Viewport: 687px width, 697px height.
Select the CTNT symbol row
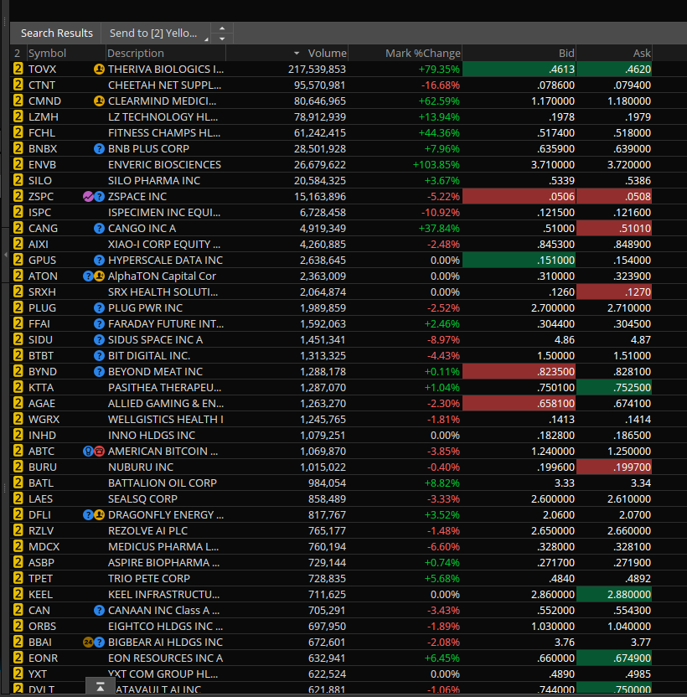tap(42, 85)
